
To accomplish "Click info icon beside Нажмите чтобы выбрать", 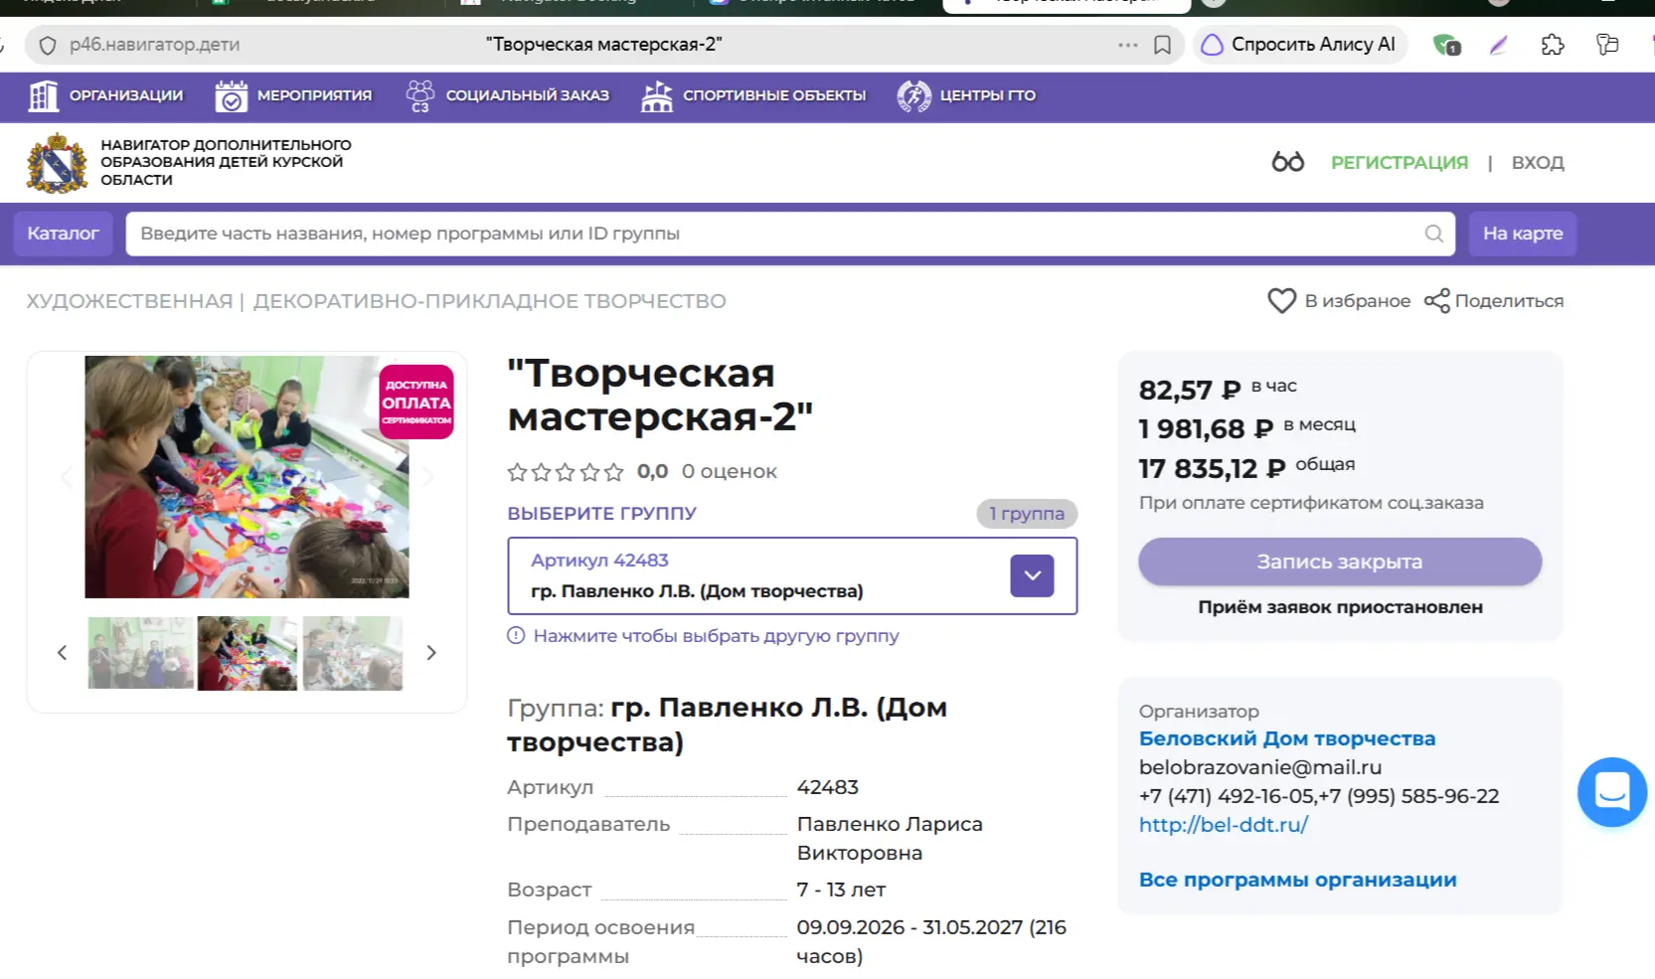I will coord(516,635).
